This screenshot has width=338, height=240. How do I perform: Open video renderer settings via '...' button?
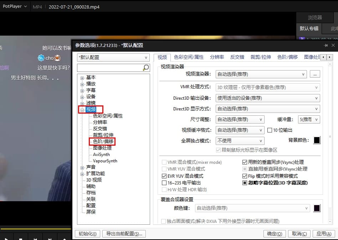point(315,74)
